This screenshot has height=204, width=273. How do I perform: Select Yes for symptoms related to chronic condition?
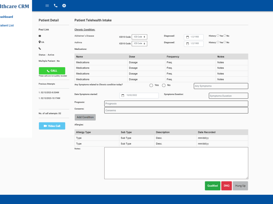[151, 85]
